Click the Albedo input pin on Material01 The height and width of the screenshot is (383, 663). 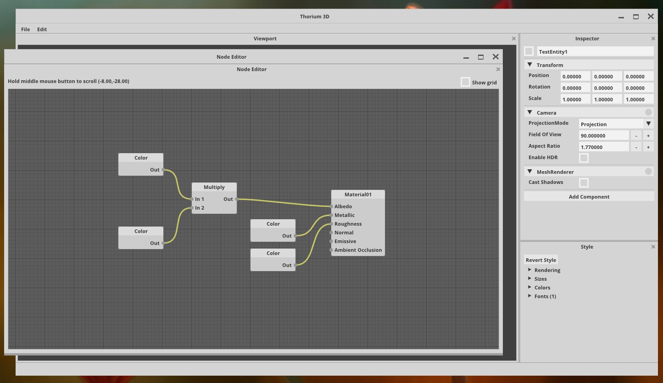331,206
